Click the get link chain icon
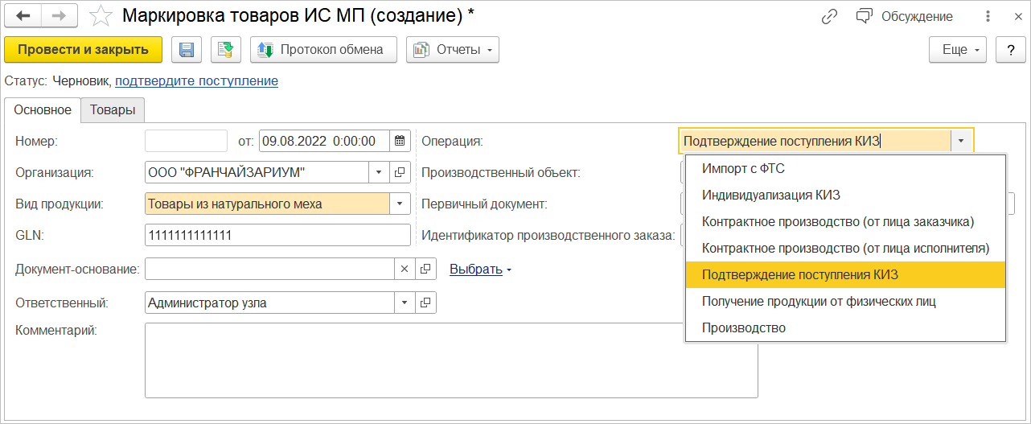The width and height of the screenshot is (1031, 424). (829, 16)
